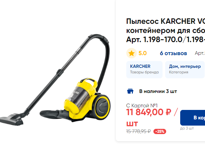Click the Товары бренда caption under KARCHER

144,72
